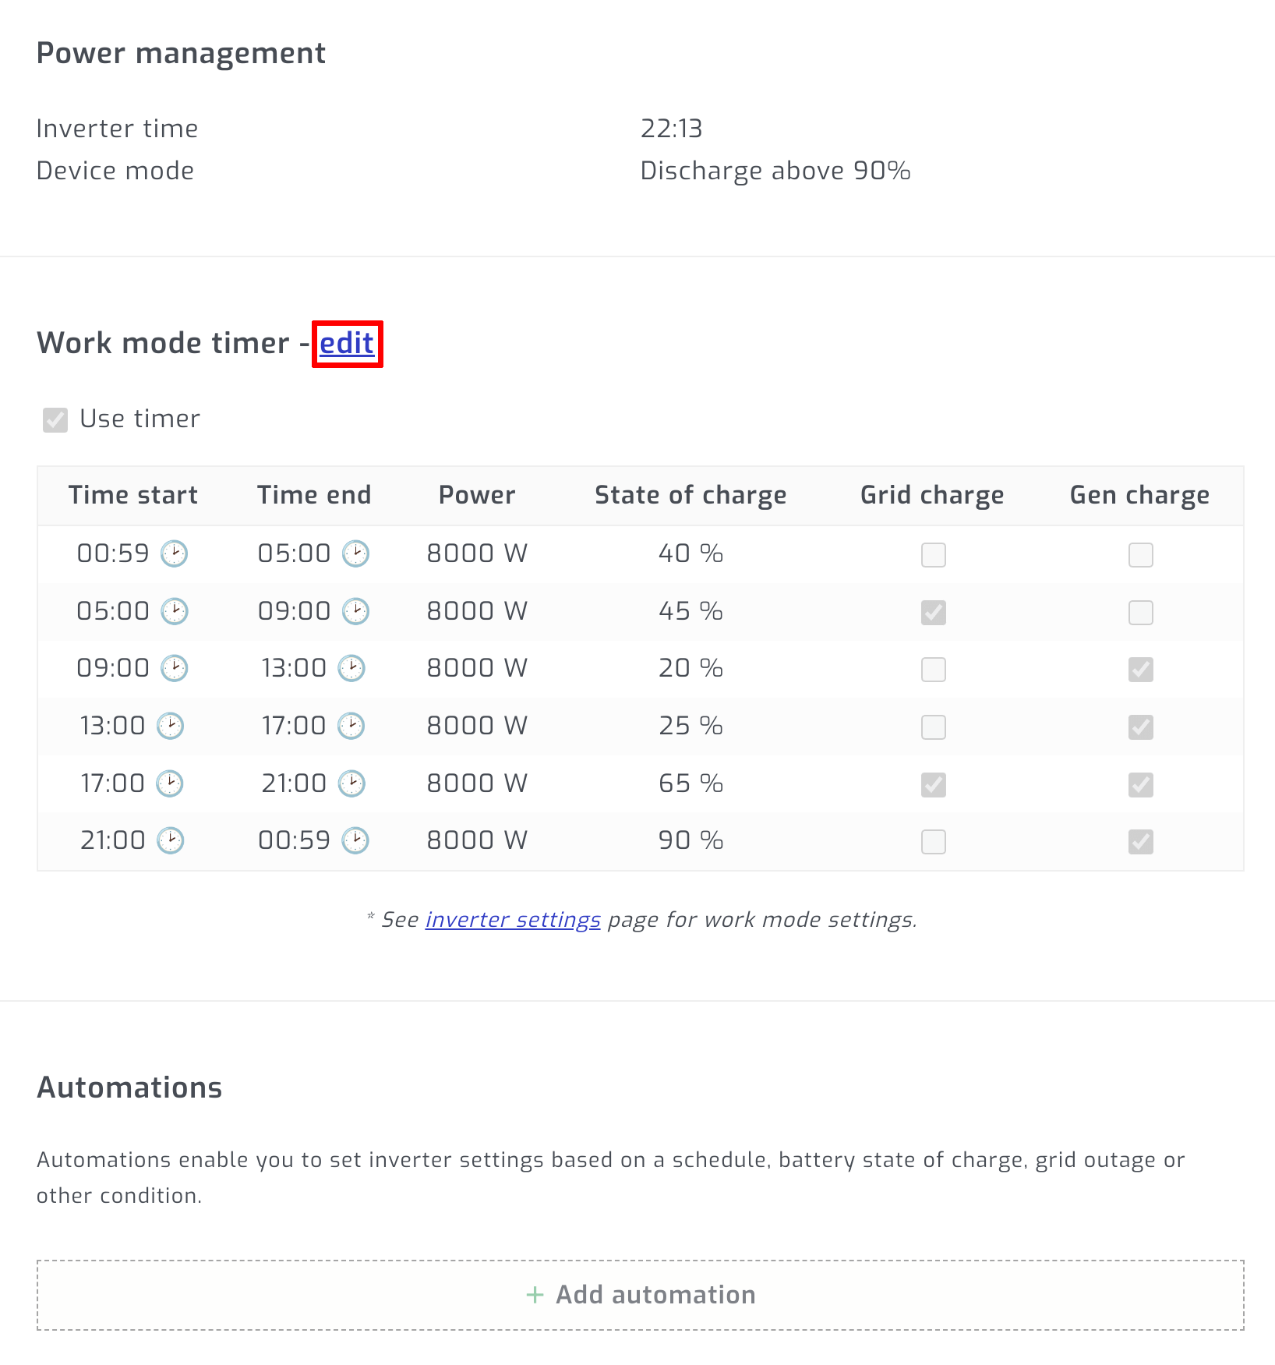
Task: Open clock picker for 00:59 end time in last row
Action: pyautogui.click(x=355, y=840)
